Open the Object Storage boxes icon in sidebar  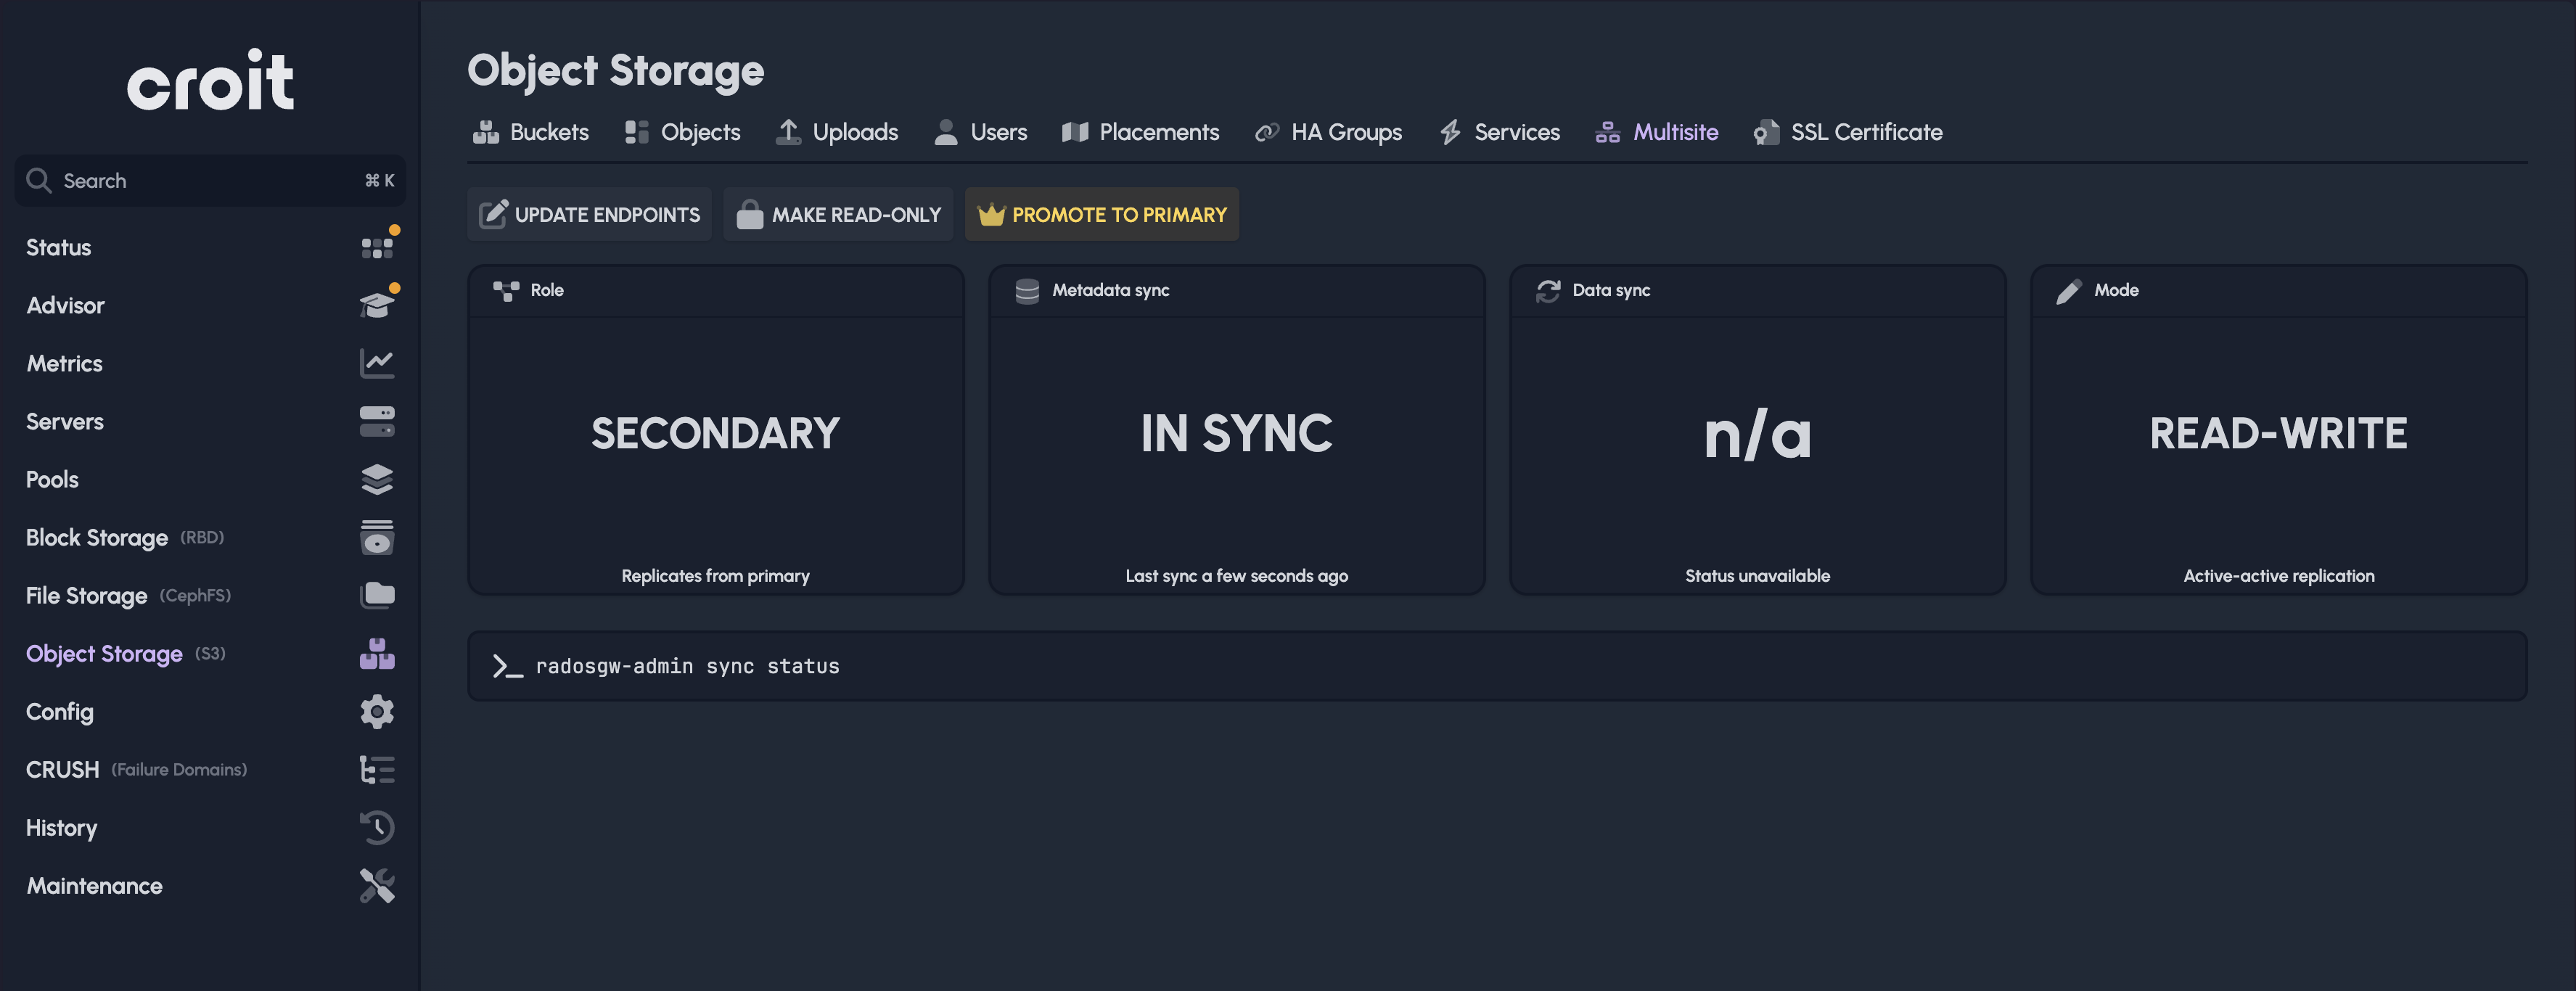click(x=377, y=653)
